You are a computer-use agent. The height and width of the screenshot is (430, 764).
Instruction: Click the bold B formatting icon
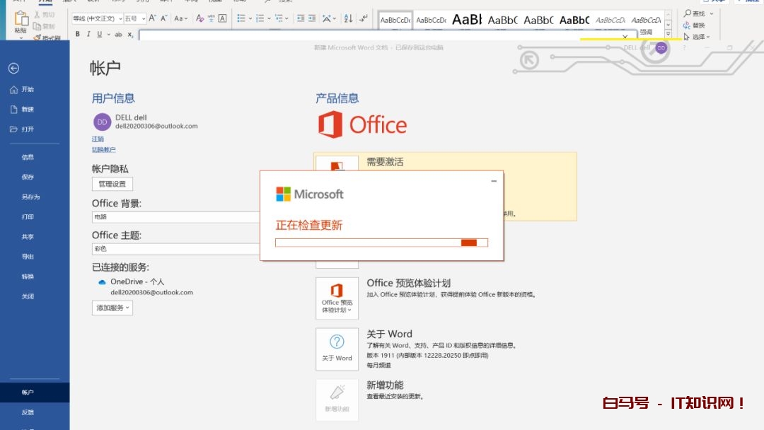pos(78,34)
